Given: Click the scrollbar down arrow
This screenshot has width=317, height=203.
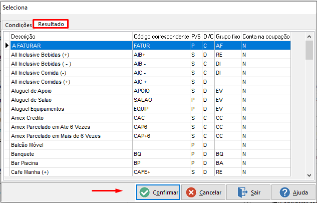Looking at the screenshot, I should [309, 175].
